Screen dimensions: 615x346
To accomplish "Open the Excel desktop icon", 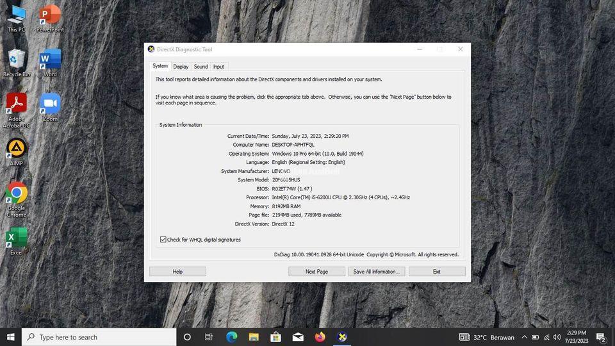I will coord(16,238).
